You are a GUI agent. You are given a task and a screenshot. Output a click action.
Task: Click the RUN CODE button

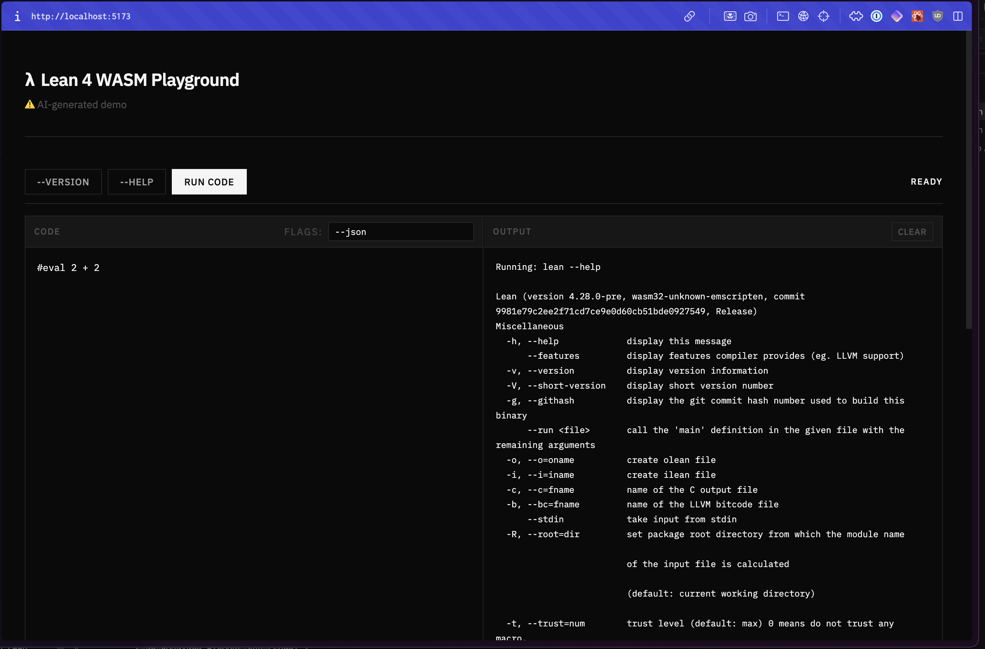209,182
